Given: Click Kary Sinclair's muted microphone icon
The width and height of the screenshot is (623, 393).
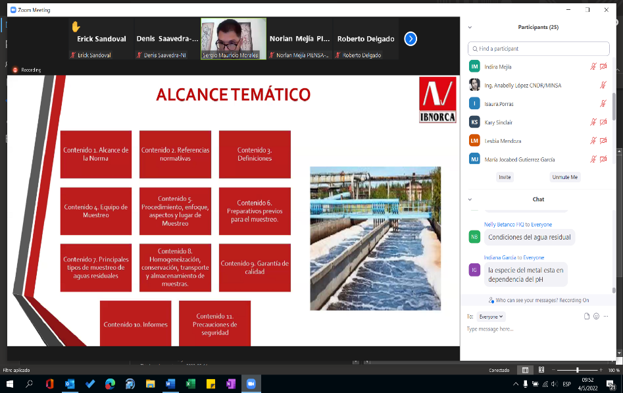Looking at the screenshot, I should pos(593,122).
